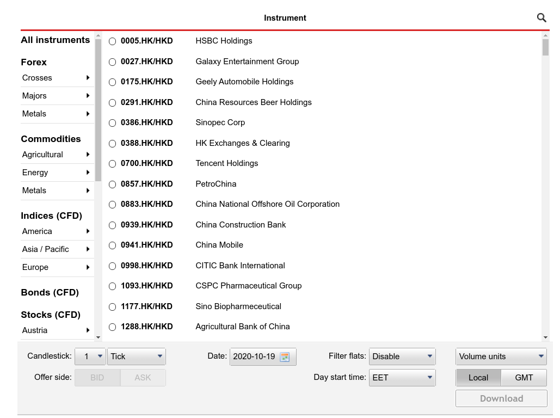Select the 0175.HK/HKD Geely Automobile radio button

pos(113,82)
